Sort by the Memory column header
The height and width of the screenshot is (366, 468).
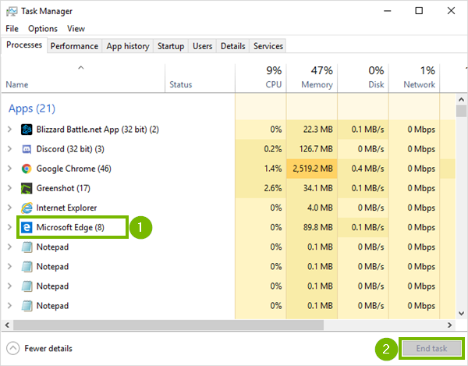(312, 77)
